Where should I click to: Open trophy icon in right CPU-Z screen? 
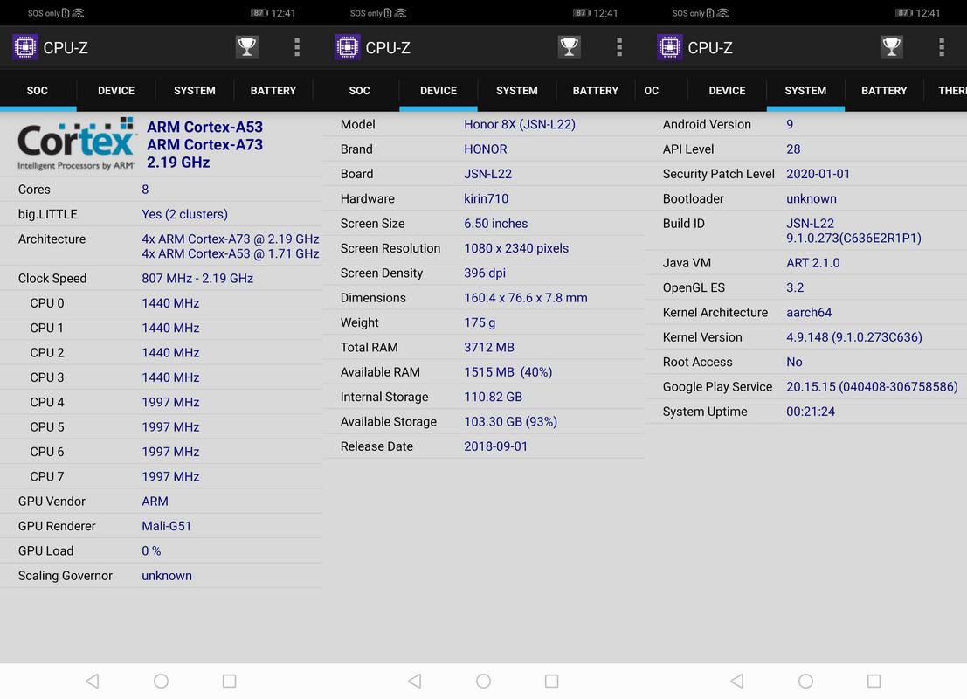[x=891, y=47]
